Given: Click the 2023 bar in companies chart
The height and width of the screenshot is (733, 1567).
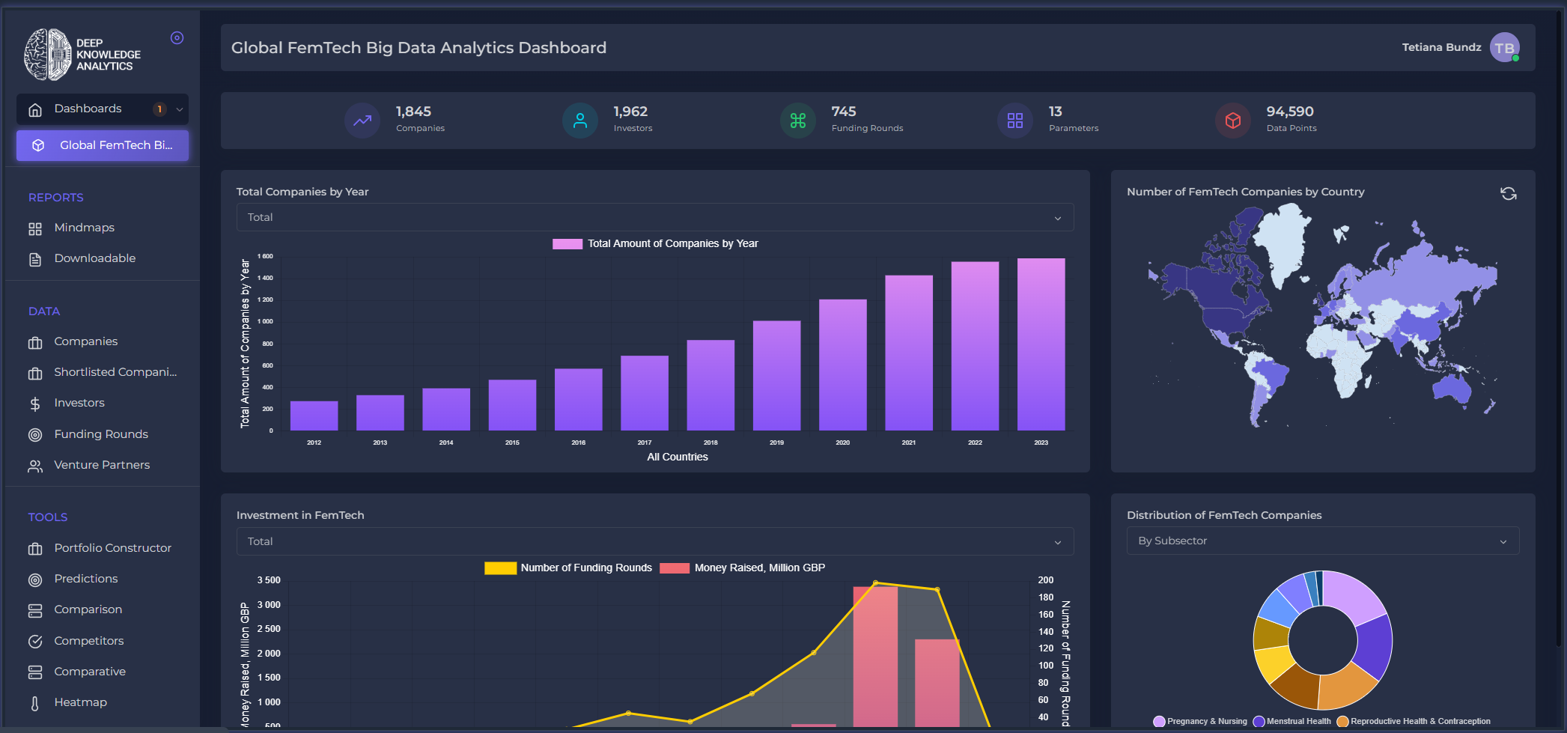Looking at the screenshot, I should pyautogui.click(x=1041, y=344).
